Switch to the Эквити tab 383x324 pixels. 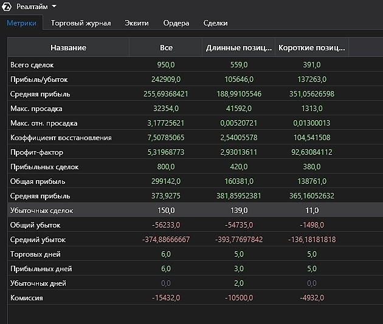pos(137,23)
